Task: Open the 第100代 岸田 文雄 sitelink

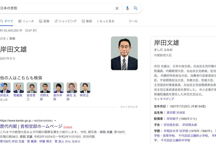Action: tap(12, 141)
